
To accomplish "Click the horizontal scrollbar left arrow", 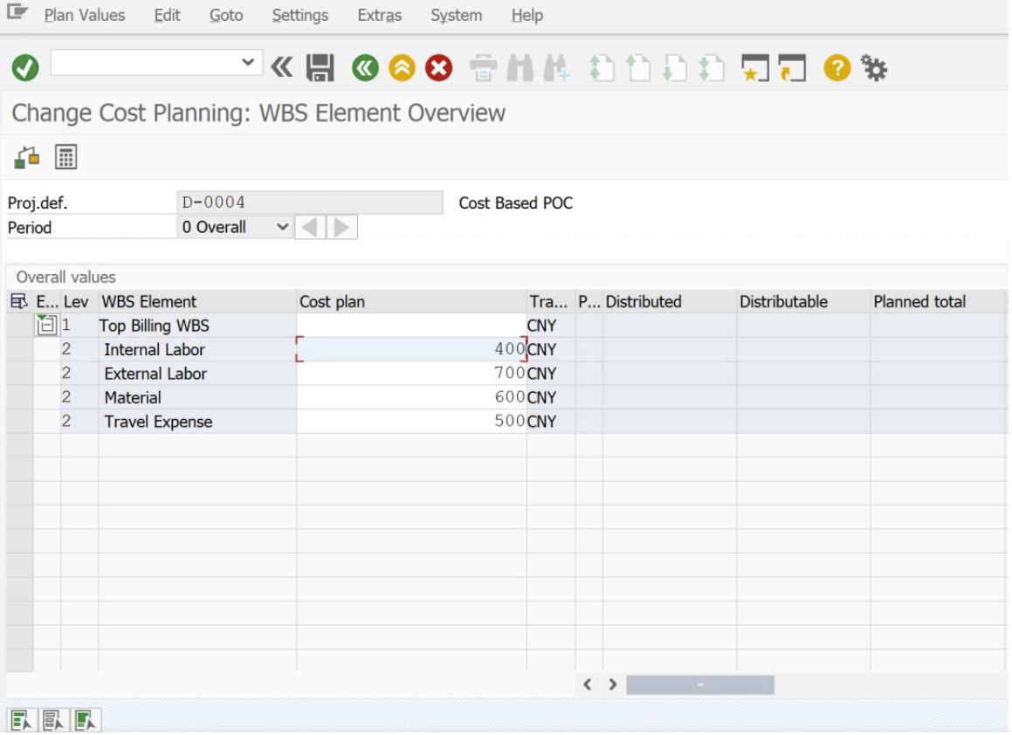I will click(588, 685).
